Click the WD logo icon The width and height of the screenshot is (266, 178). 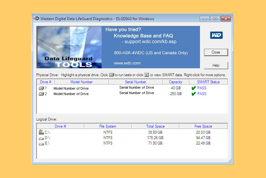(216, 35)
